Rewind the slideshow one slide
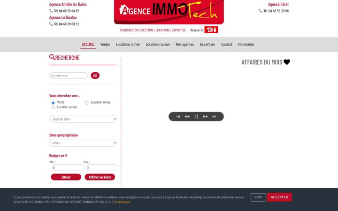 tap(187, 116)
